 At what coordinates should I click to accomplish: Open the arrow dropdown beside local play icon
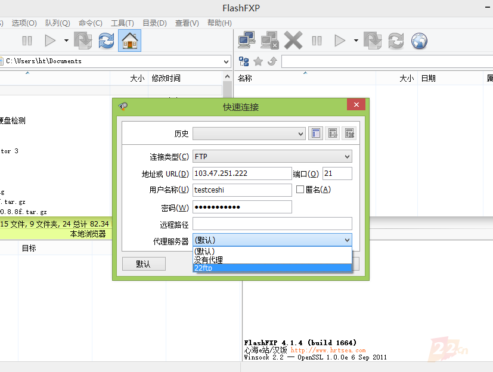(66, 41)
